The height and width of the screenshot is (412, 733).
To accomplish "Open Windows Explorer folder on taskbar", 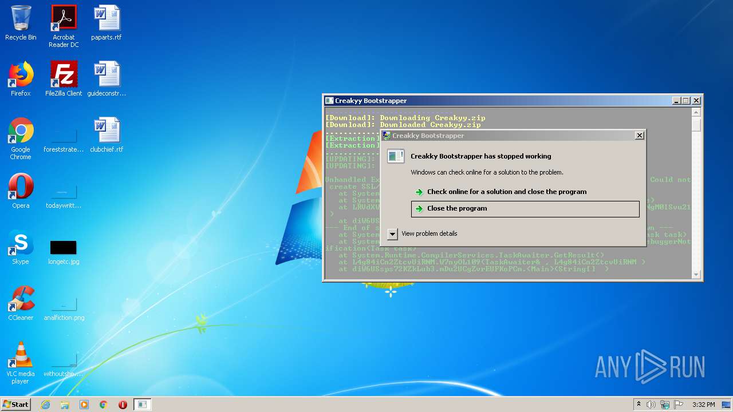I will coord(65,405).
